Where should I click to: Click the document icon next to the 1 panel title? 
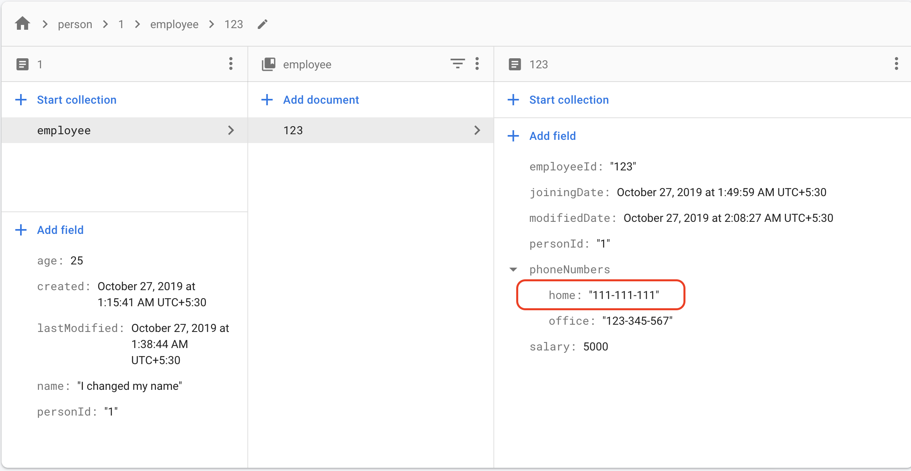(22, 63)
